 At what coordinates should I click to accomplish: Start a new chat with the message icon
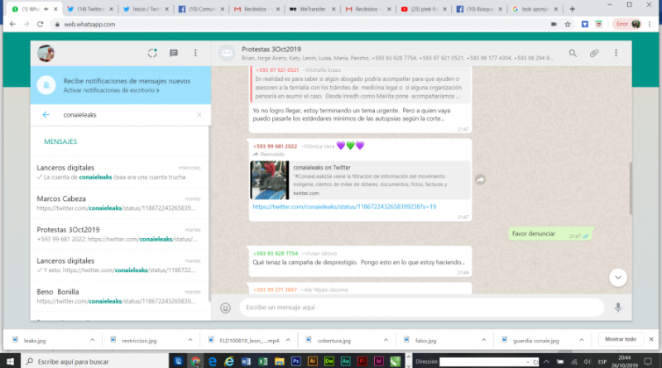coord(174,53)
